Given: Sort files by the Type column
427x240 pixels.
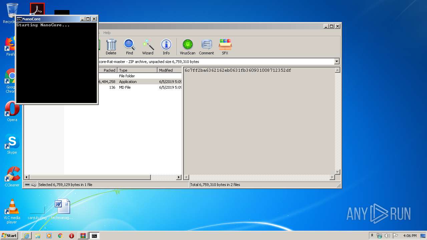Looking at the screenshot, I should point(137,70).
